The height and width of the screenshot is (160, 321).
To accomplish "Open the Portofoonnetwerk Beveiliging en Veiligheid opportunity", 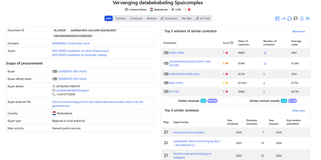I will [x=192, y=156].
